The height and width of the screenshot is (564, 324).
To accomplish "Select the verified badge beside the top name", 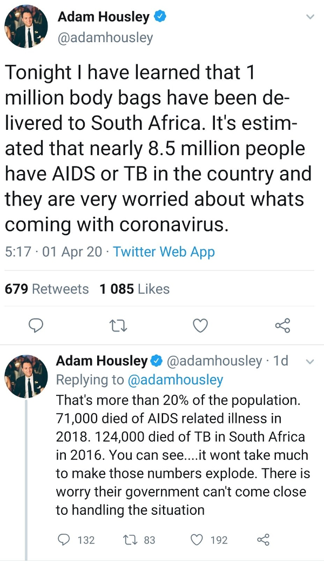I will [x=160, y=17].
